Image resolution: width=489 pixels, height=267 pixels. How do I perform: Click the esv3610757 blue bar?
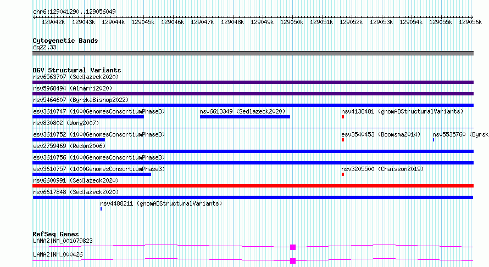[x=92, y=174]
